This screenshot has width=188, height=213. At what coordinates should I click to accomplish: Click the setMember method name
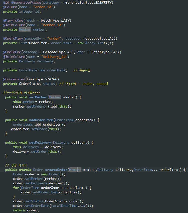[x=38, y=97]
